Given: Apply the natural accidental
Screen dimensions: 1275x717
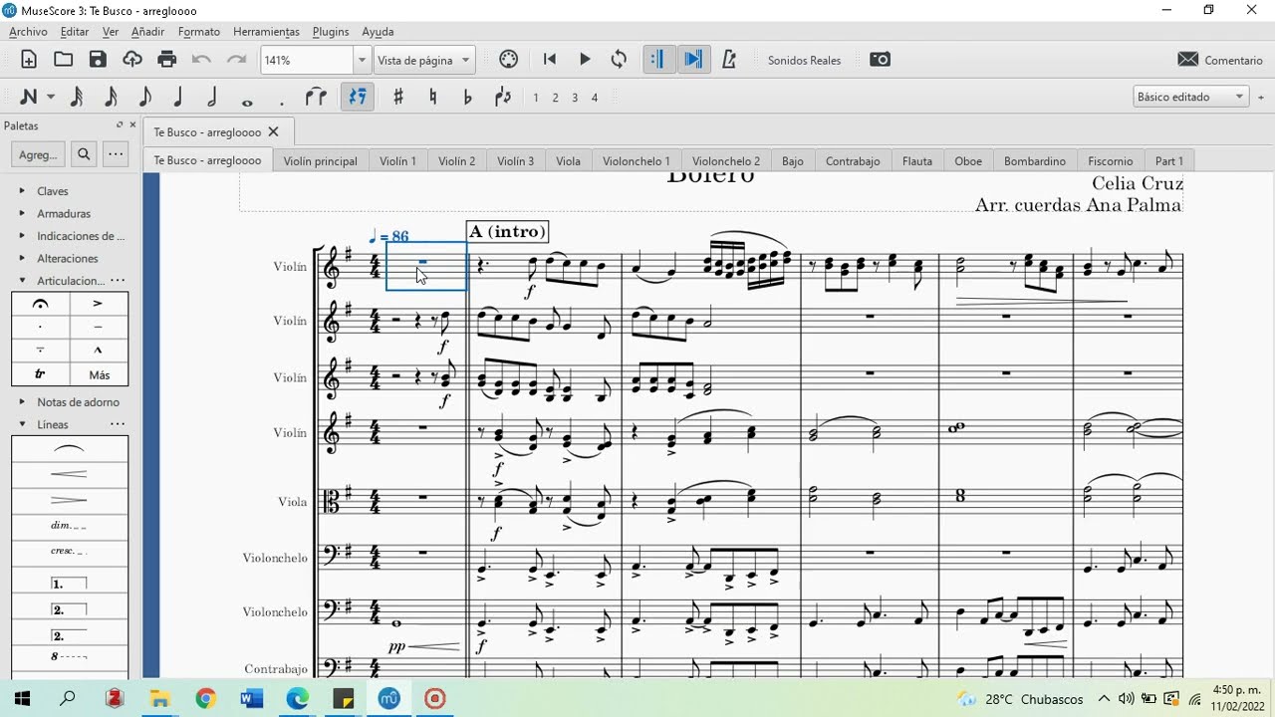Looking at the screenshot, I should 432,97.
